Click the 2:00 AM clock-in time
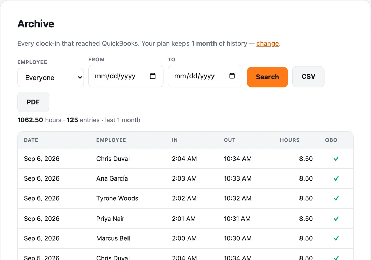The image size is (371, 260). pos(184,238)
